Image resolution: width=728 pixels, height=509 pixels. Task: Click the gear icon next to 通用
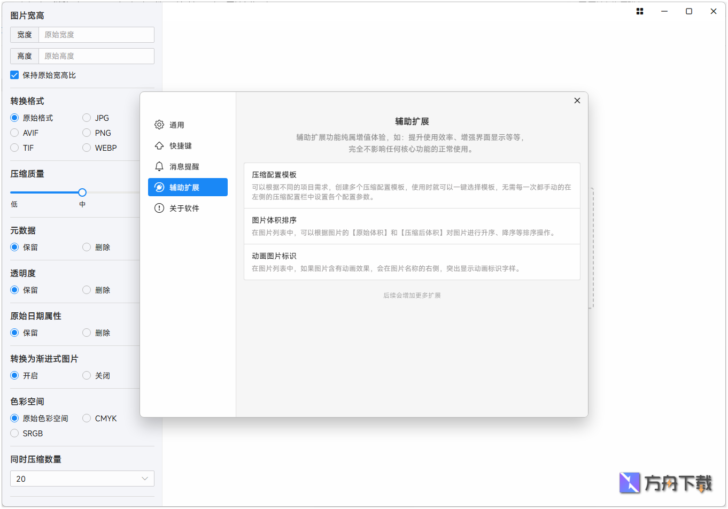159,124
